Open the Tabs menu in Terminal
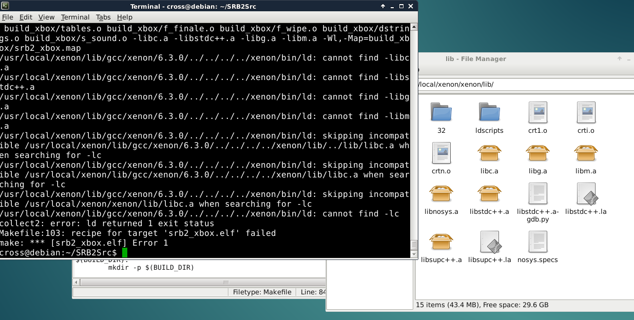Screen dimensions: 634x320 coord(103,17)
